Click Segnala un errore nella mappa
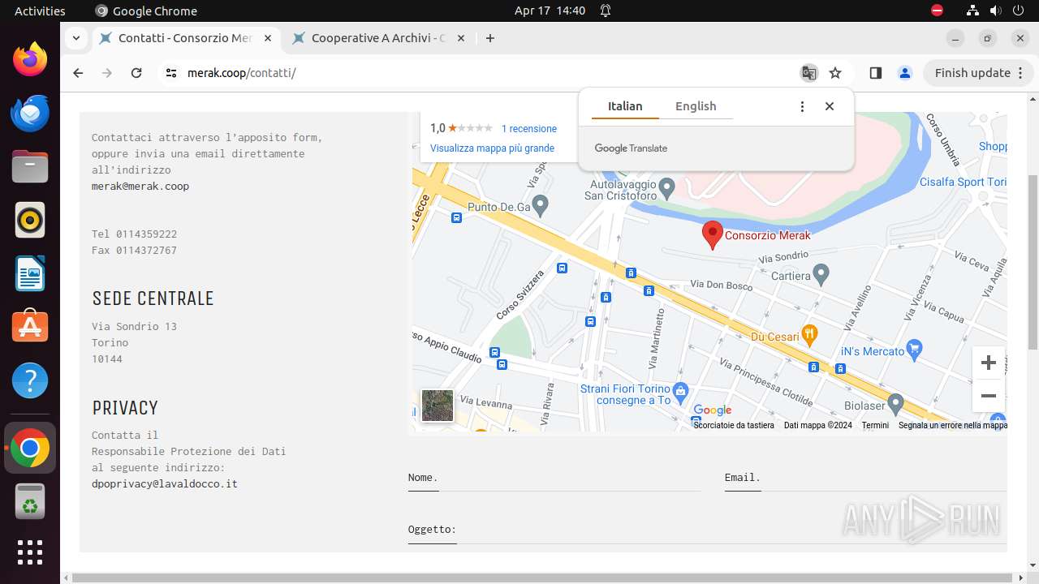This screenshot has height=584, width=1039. tap(952, 425)
